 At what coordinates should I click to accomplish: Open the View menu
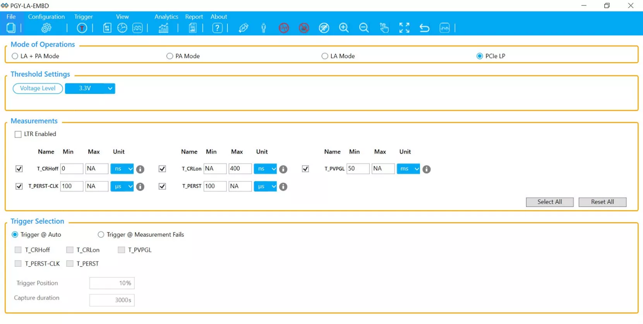(x=122, y=17)
